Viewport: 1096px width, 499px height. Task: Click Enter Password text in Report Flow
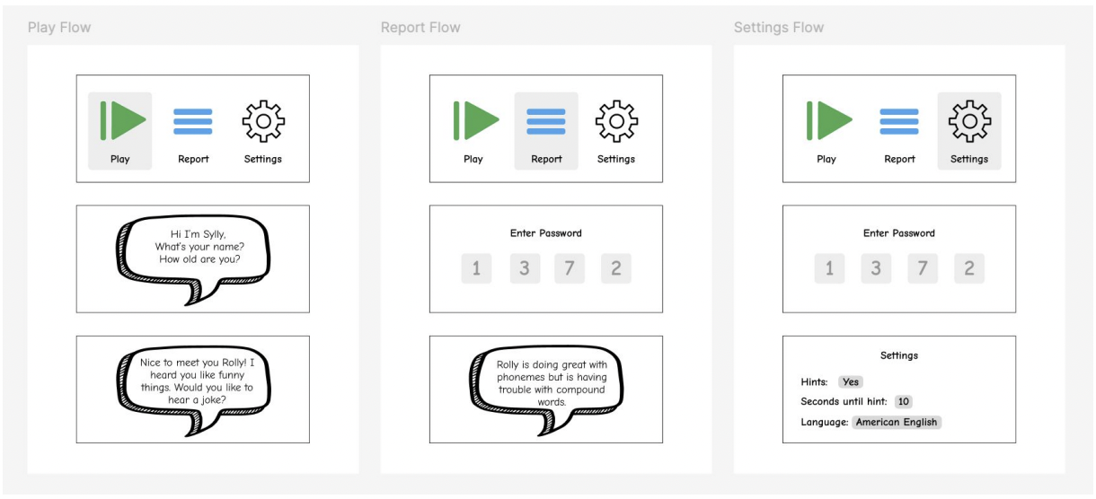[546, 233]
